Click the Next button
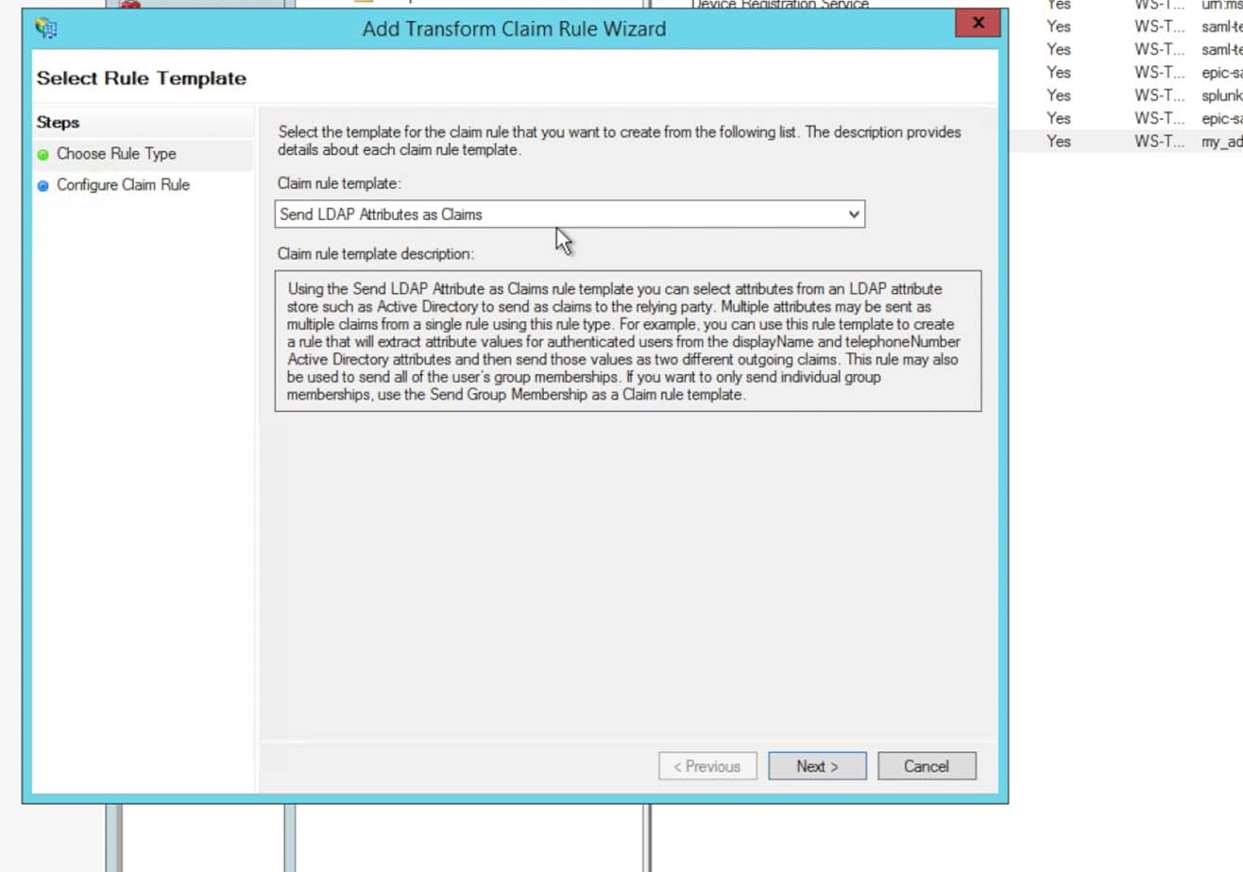 [x=817, y=766]
